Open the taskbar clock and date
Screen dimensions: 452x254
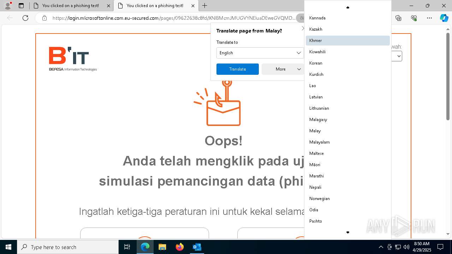(x=422, y=247)
